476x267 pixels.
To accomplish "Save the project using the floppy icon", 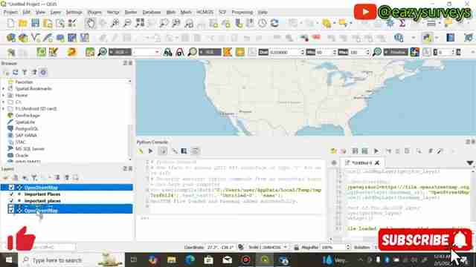I will (35, 23).
